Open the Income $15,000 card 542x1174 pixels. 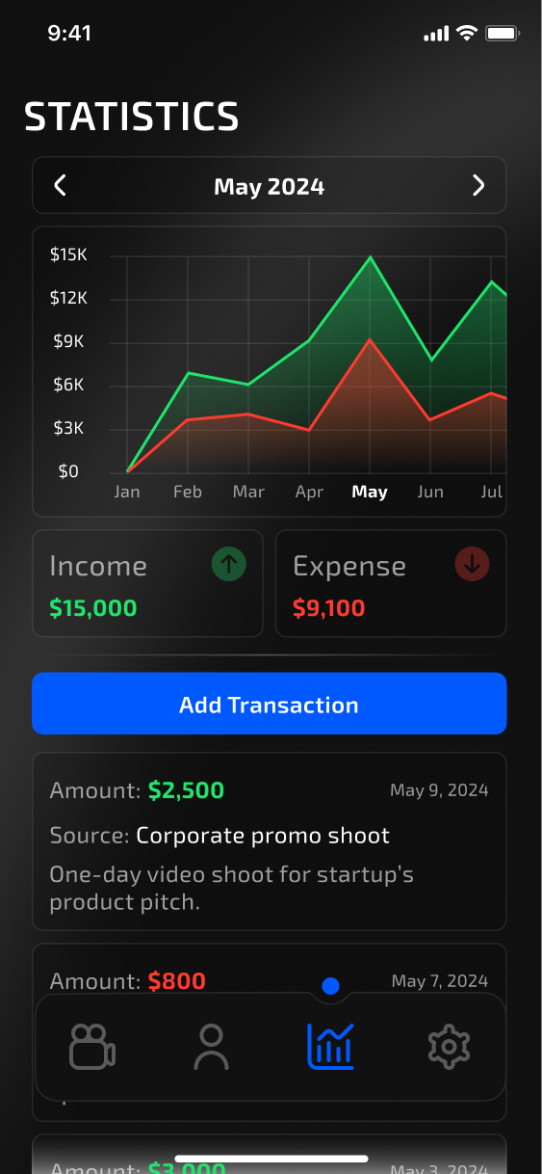(147, 583)
